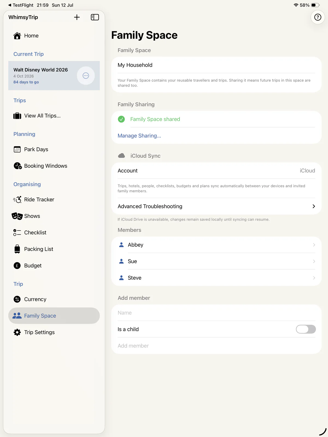Click the Family Space people icon
The image size is (328, 437).
pos(17,316)
